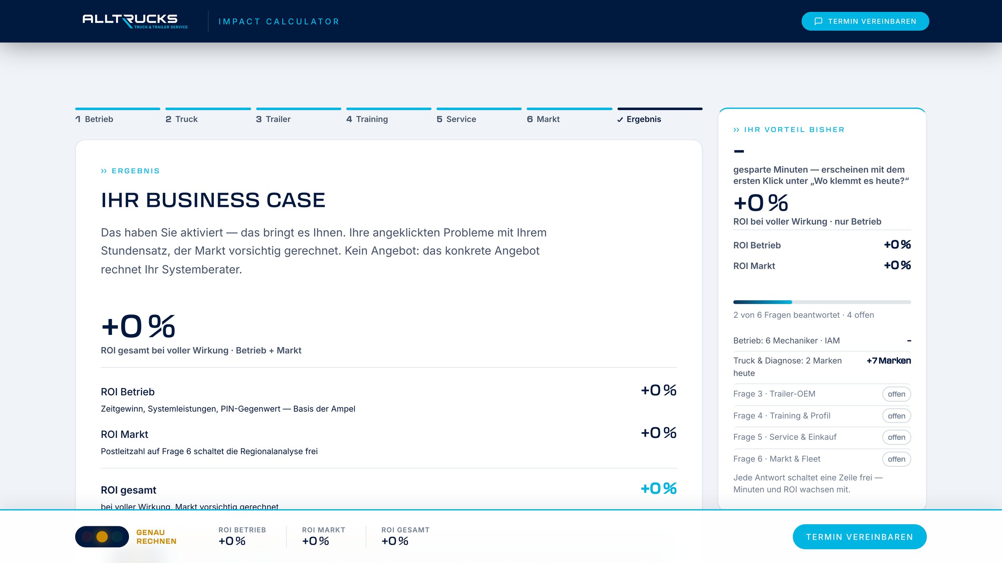The height and width of the screenshot is (563, 1002).
Task: Click the chat icon in the header Termin button
Action: (x=818, y=21)
